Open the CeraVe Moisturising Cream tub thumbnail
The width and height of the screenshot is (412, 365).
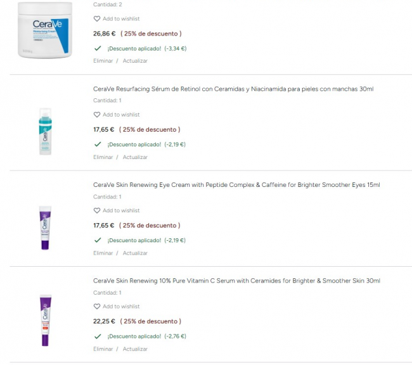pos(45,30)
